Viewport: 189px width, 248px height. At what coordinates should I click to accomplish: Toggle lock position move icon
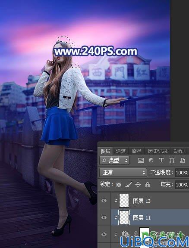(x=138, y=185)
